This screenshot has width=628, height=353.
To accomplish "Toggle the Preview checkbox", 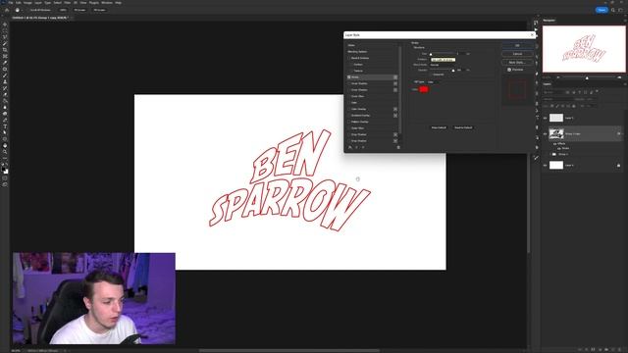I will pyautogui.click(x=509, y=70).
